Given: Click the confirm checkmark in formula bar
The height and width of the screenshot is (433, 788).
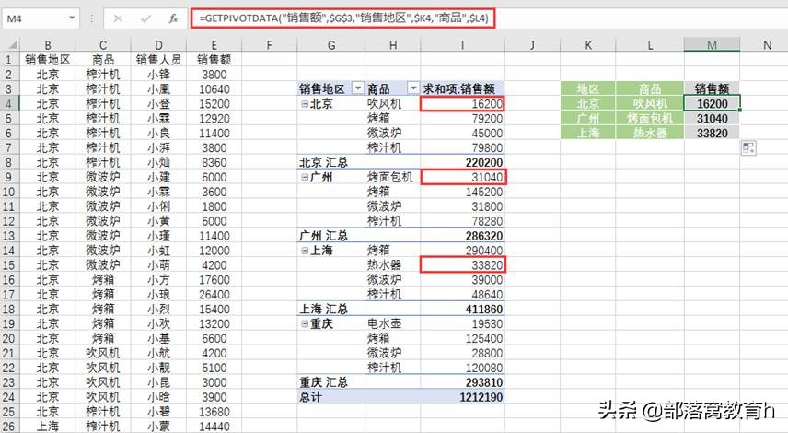Looking at the screenshot, I should [x=145, y=18].
